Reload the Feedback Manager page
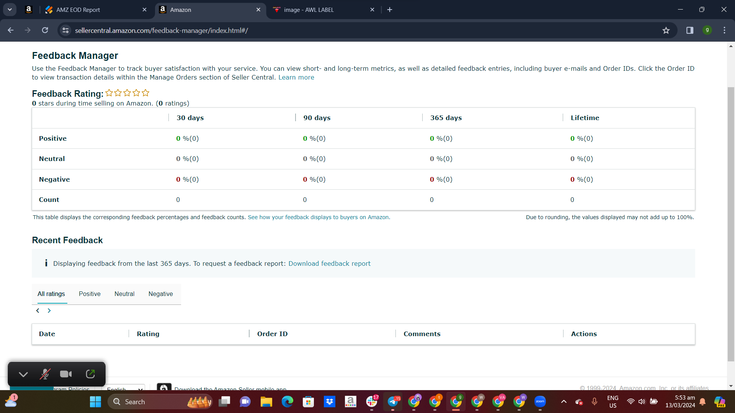The image size is (735, 413). tap(45, 30)
